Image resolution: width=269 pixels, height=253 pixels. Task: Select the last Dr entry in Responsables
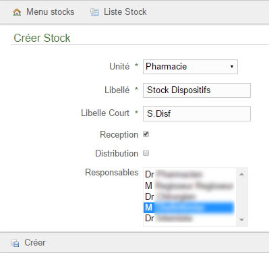(x=189, y=218)
